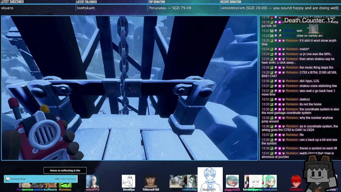The width and height of the screenshot is (341, 192).
Task: Click the Twitch badge beside "theres a symbol on each lift"
Action: [276, 149]
